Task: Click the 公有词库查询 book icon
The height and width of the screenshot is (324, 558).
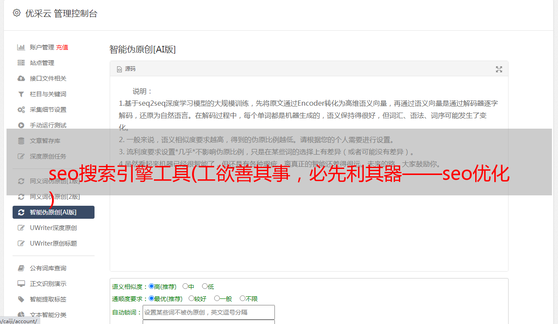Action: (x=21, y=268)
